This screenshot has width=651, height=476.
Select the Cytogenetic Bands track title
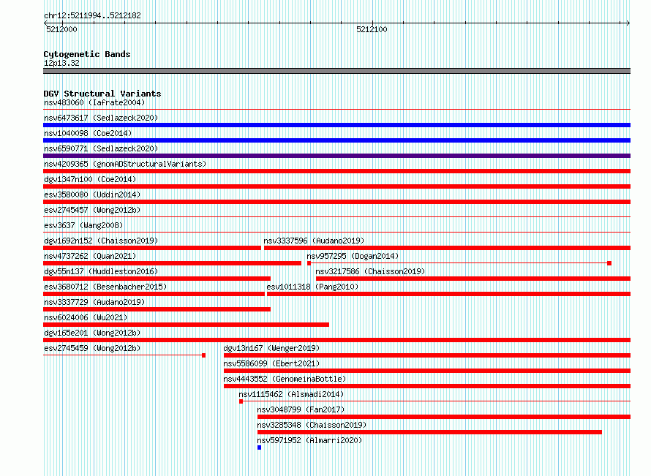[x=87, y=54]
